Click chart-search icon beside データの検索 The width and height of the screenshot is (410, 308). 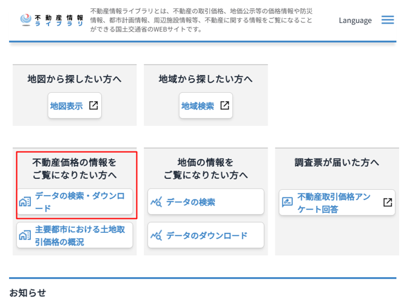(x=156, y=202)
